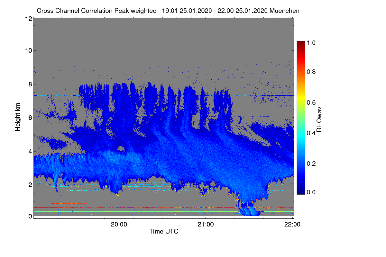Click the 'RHOwav' colorbar label
The width and height of the screenshot is (386, 257).
coord(319,120)
